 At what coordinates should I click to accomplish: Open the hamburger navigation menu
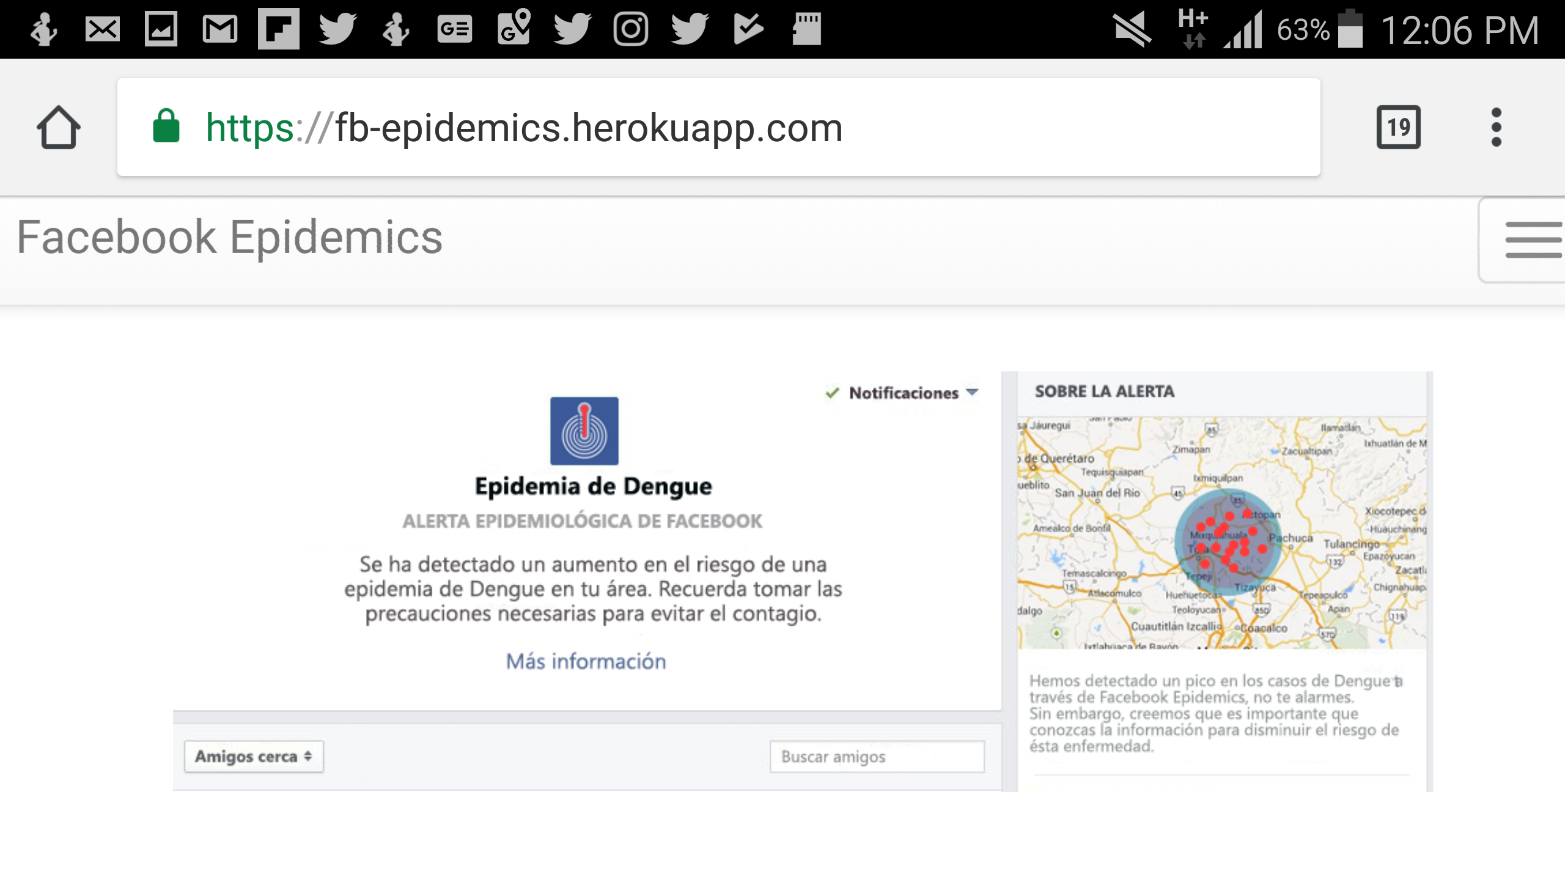click(x=1533, y=240)
